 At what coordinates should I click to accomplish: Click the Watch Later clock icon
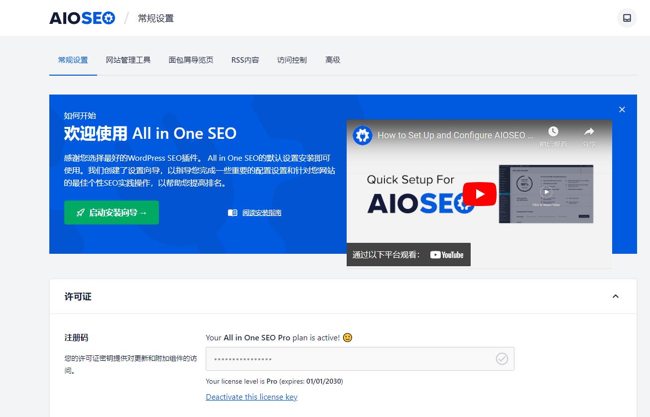point(553,131)
